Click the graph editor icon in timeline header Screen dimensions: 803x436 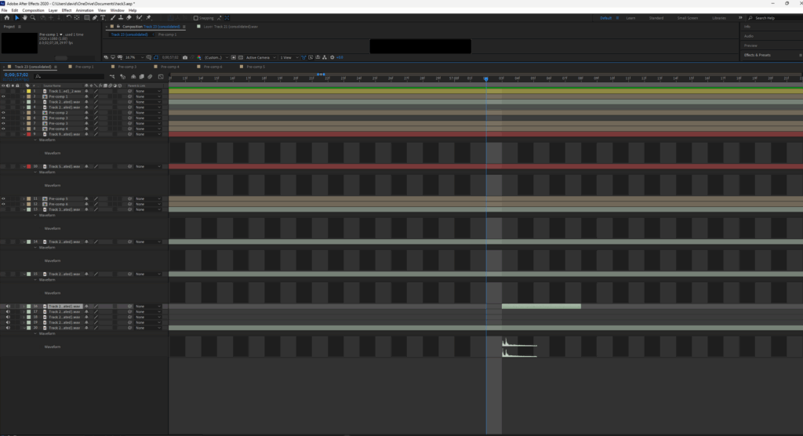pyautogui.click(x=161, y=77)
